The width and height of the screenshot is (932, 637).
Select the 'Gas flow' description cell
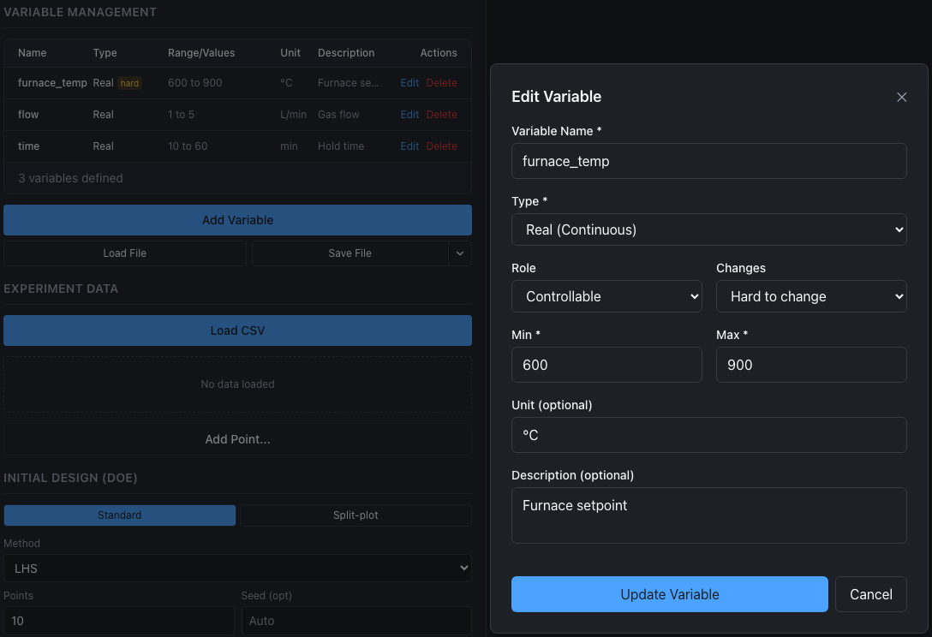coord(338,114)
